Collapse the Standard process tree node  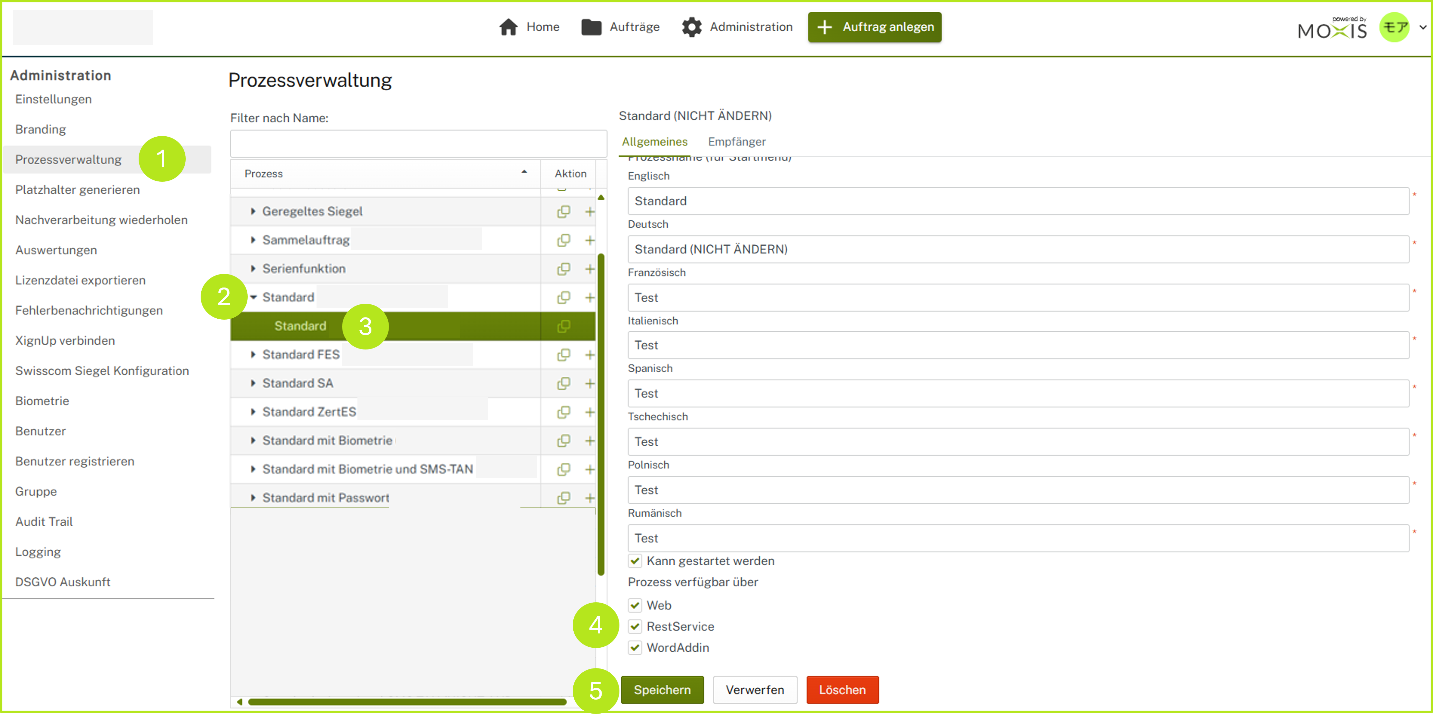pos(253,298)
